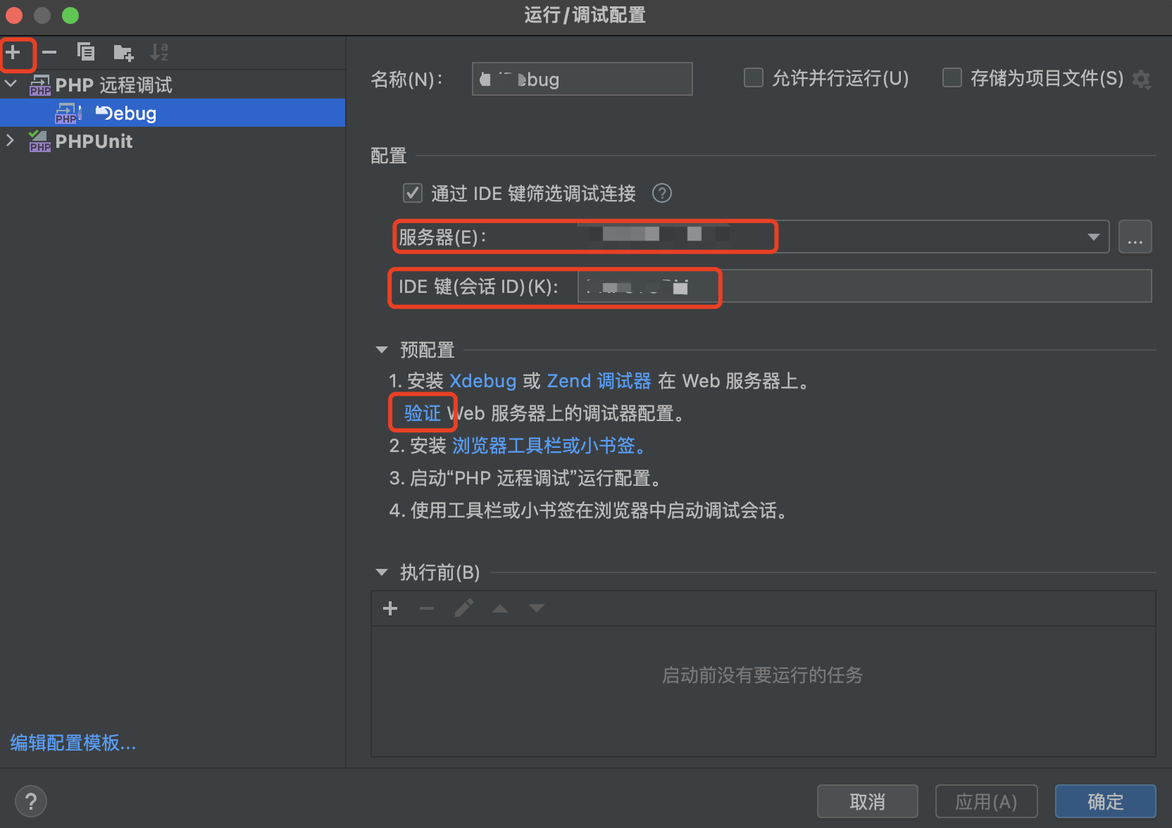The width and height of the screenshot is (1172, 828).
Task: Add a new run configuration
Action: [13, 52]
